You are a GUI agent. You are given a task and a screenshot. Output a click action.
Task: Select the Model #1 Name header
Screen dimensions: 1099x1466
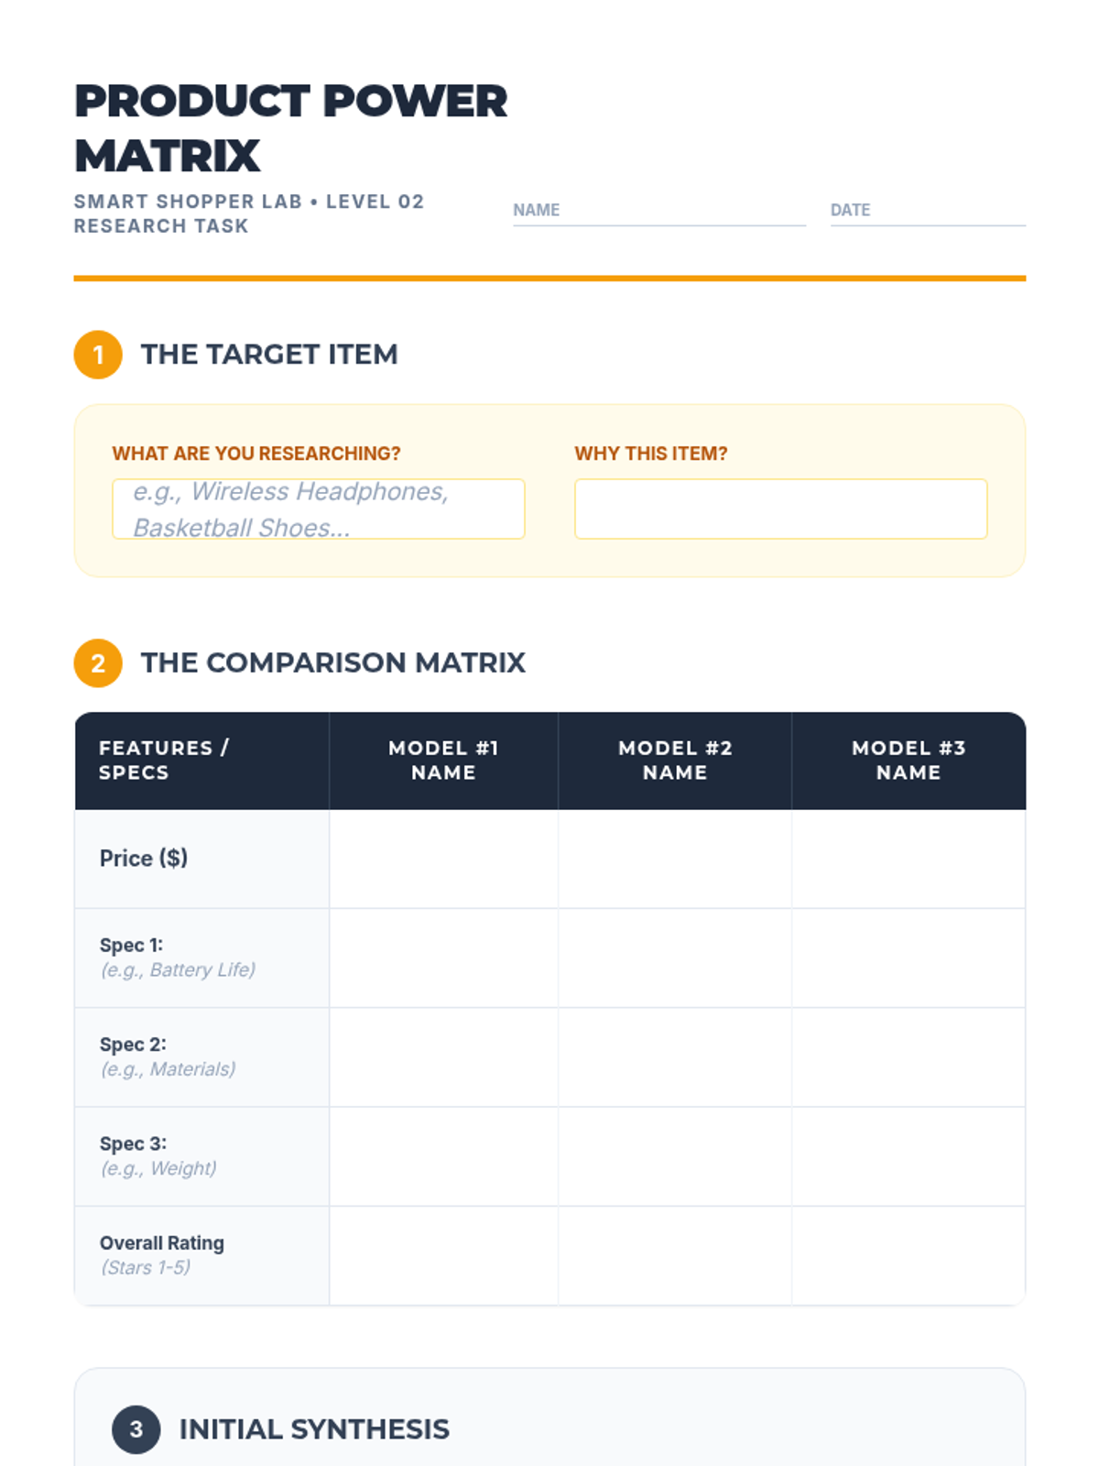[x=443, y=760]
